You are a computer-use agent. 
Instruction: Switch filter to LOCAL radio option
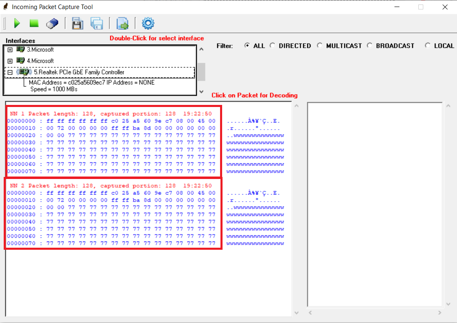428,46
